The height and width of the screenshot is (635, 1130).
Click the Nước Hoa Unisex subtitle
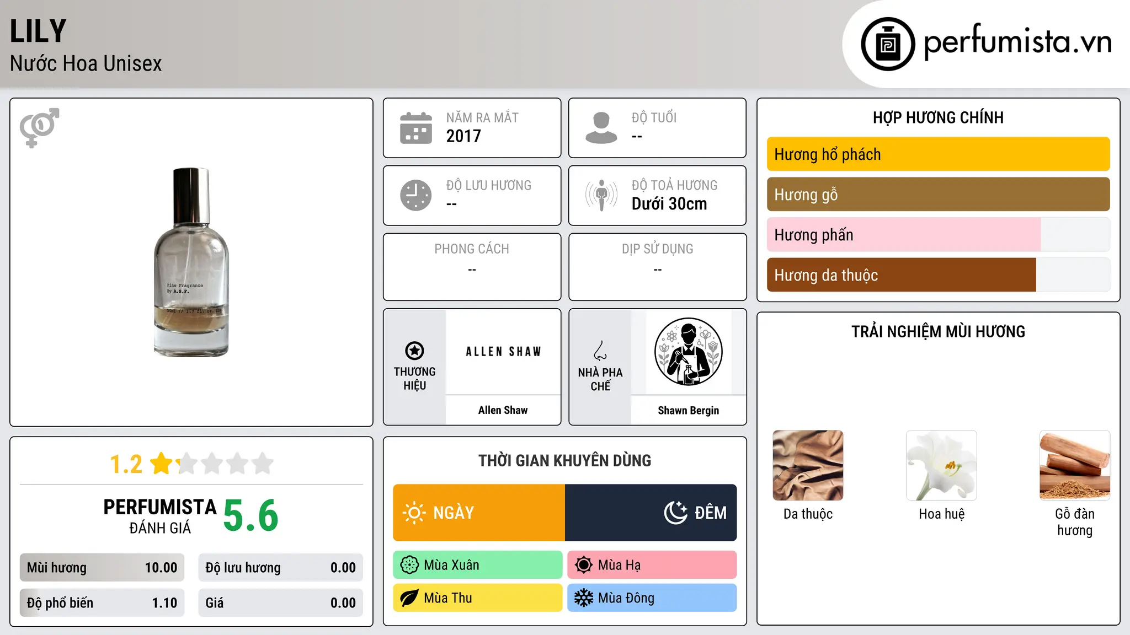[86, 64]
